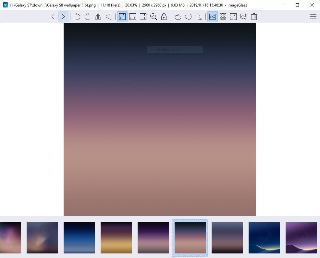Select the purple dune thumbnail

tap(301, 238)
